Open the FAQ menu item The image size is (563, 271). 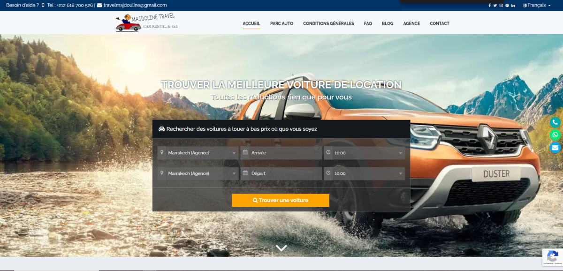[x=368, y=23]
